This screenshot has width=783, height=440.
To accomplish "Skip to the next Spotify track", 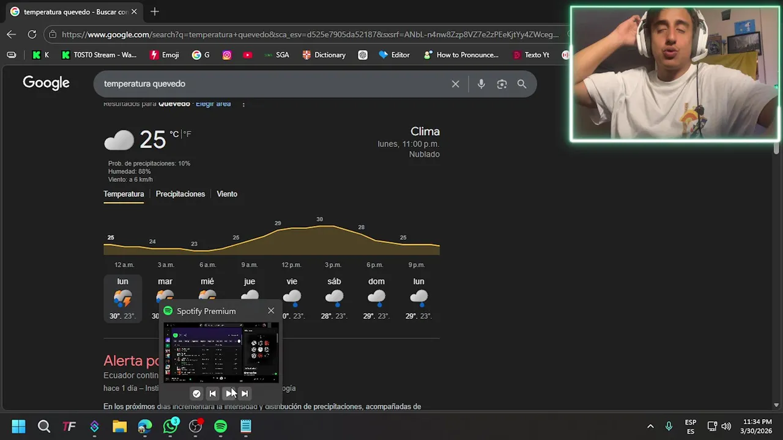I will click(245, 394).
